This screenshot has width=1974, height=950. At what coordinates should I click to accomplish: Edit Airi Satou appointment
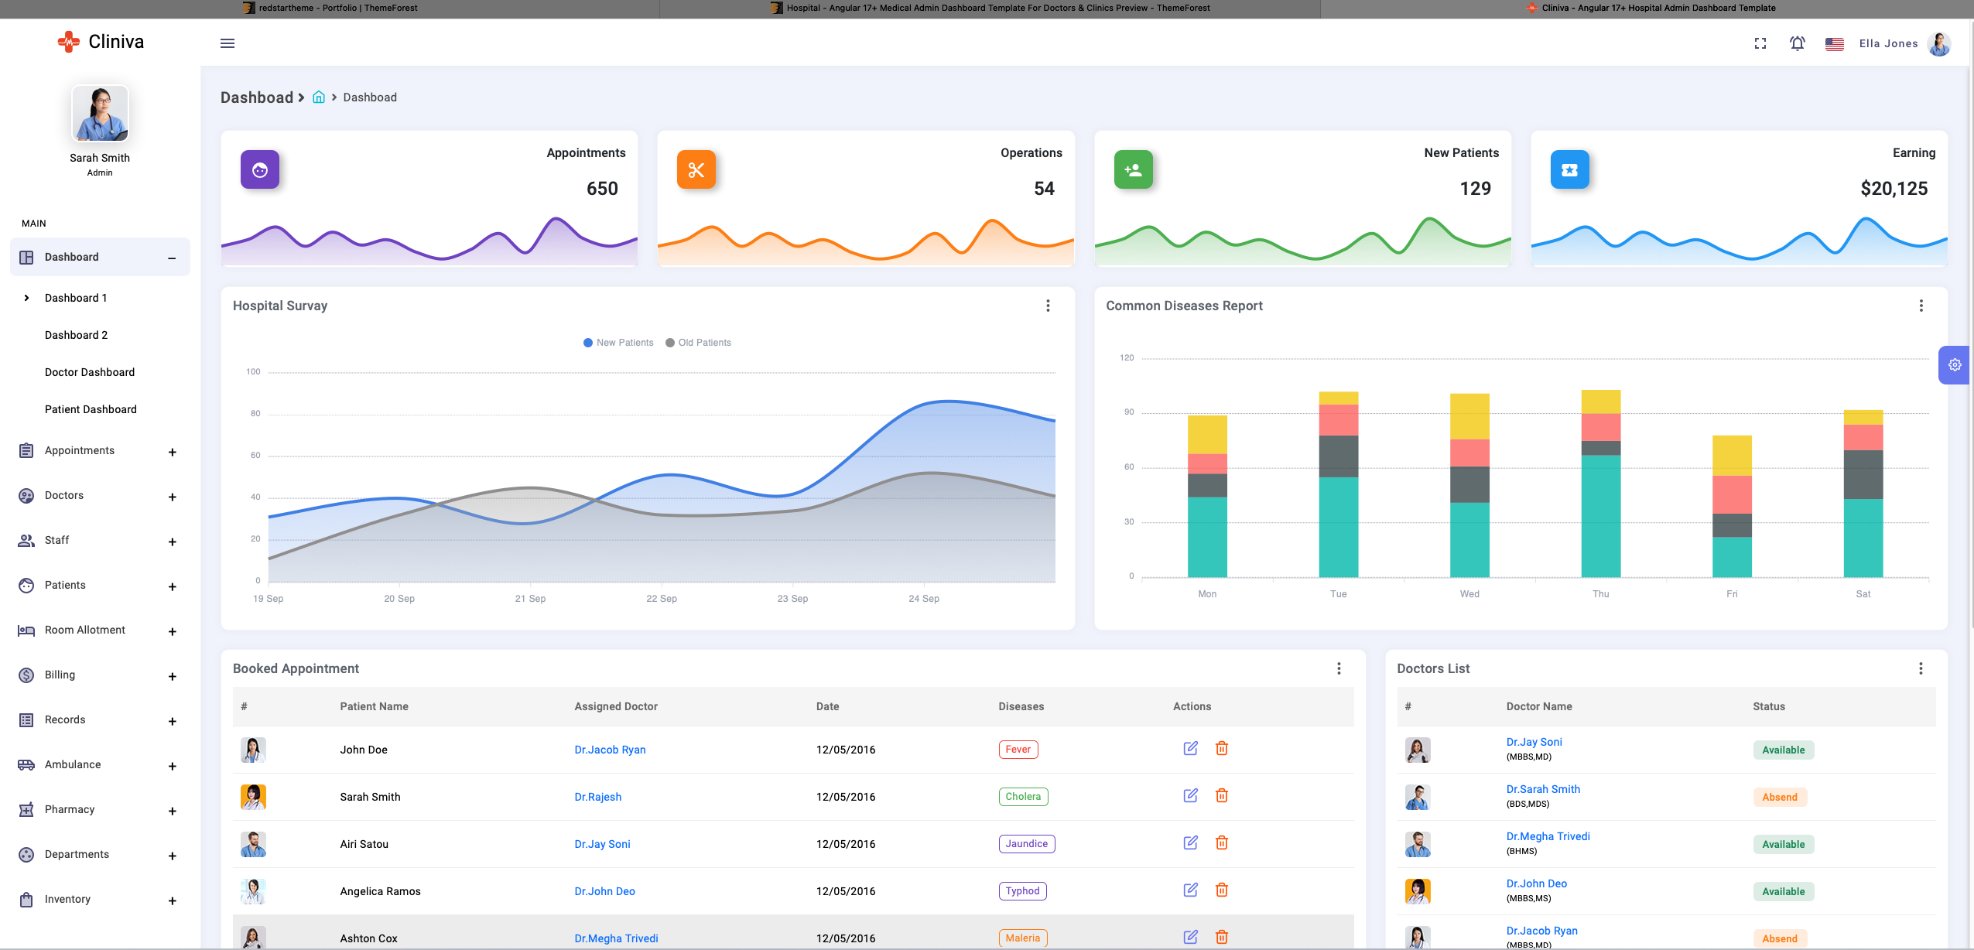click(x=1191, y=842)
